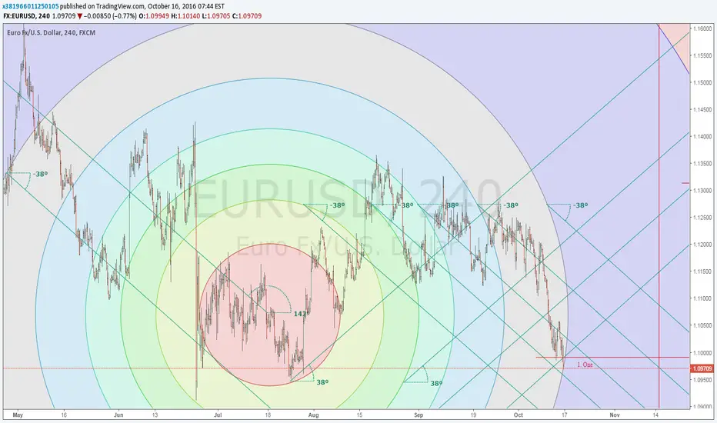Click the −0.00850 (−0.77%) change value
The image size is (717, 423).
[x=110, y=16]
